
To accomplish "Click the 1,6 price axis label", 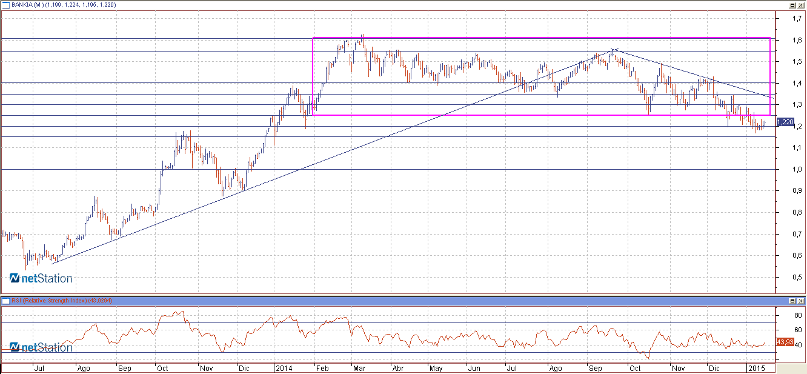I will (x=797, y=40).
